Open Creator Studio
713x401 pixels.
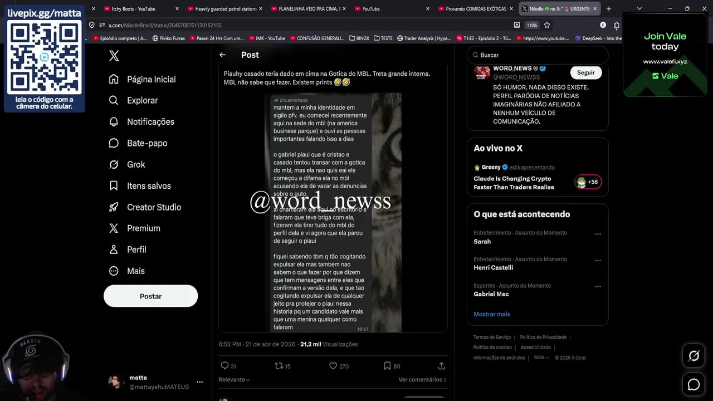145,207
